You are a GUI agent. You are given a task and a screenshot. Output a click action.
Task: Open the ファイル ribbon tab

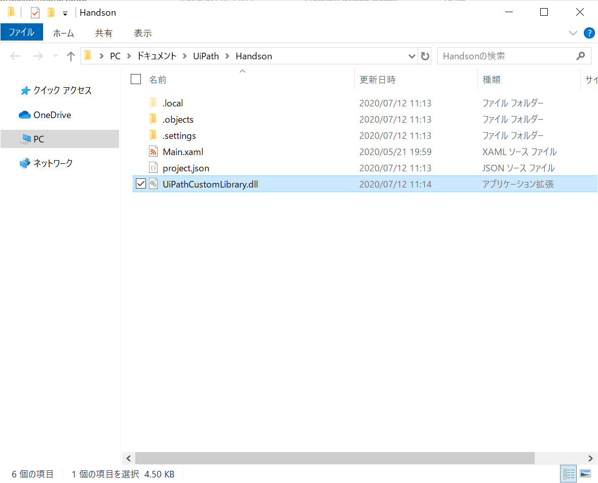point(22,32)
